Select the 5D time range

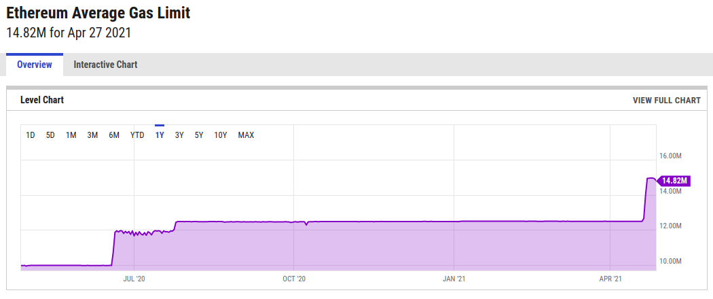pyautogui.click(x=50, y=135)
